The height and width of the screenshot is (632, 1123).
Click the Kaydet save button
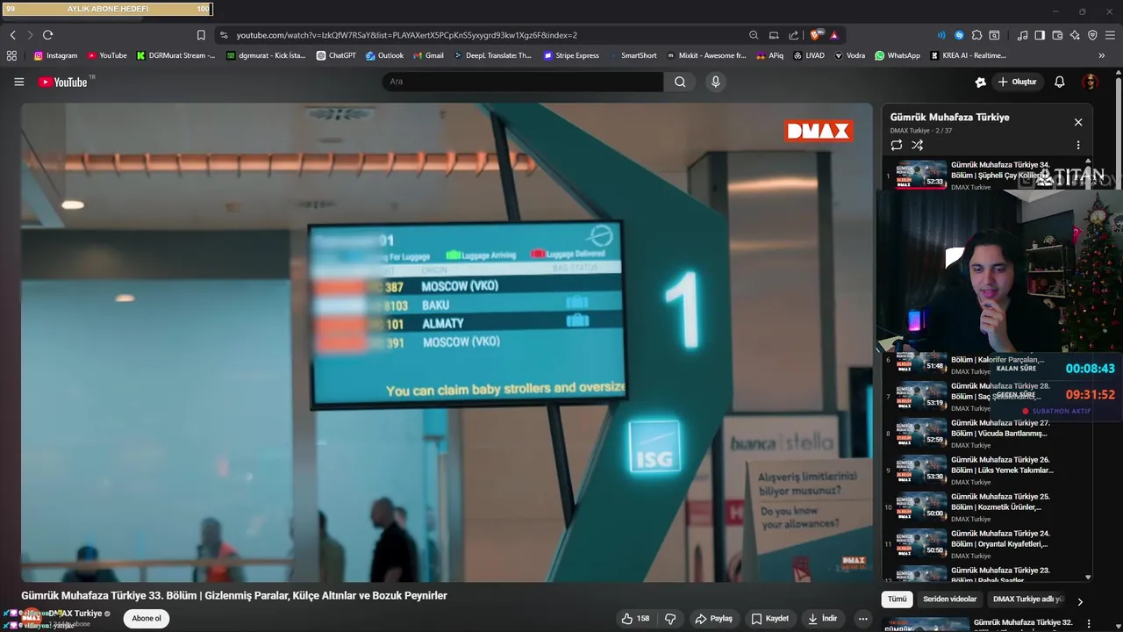click(x=769, y=618)
